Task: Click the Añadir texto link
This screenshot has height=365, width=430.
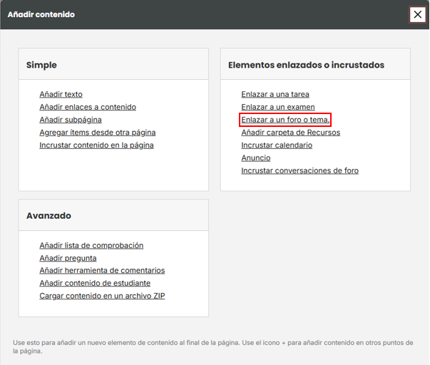Action: [x=61, y=94]
